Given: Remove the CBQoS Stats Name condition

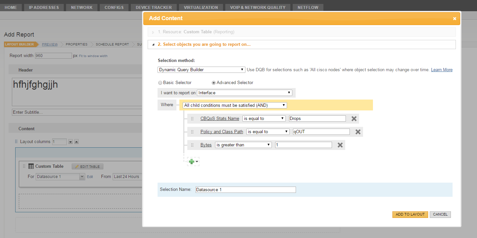Looking at the screenshot, I should [x=354, y=119].
